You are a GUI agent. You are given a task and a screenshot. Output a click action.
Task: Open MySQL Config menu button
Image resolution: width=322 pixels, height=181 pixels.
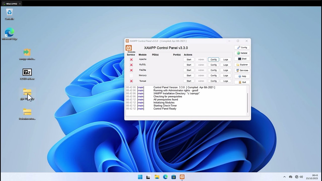click(x=213, y=65)
